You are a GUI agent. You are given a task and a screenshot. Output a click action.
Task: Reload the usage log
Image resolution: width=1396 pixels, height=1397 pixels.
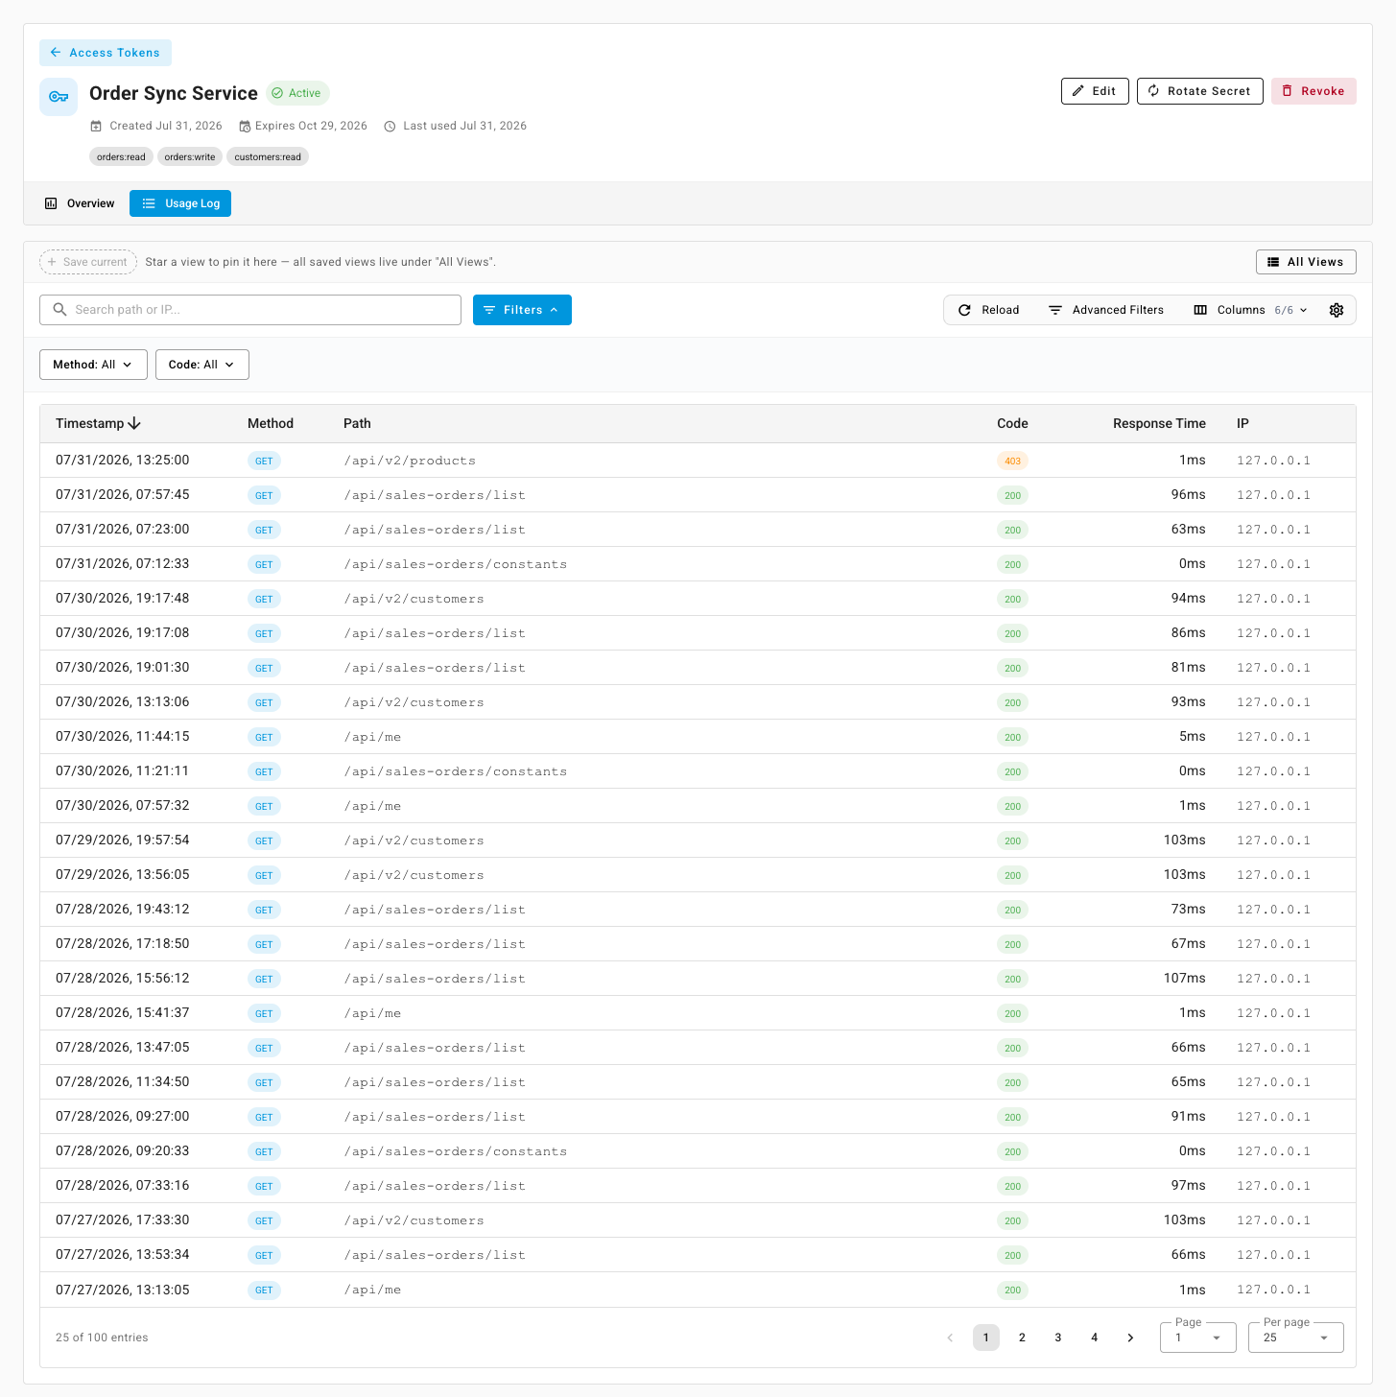989,310
